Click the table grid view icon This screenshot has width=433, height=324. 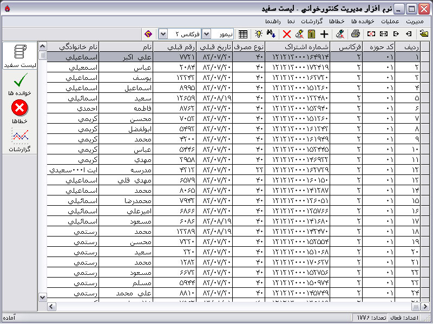click(x=243, y=34)
